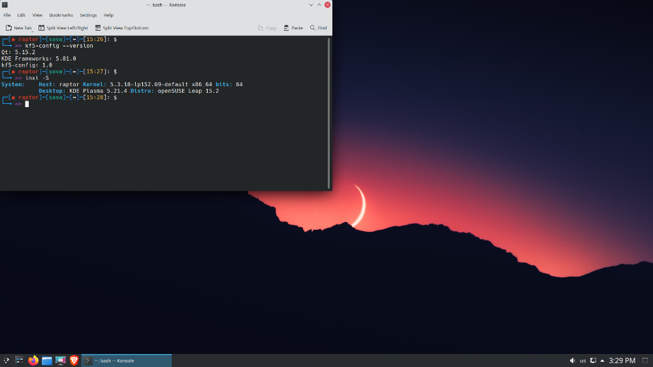Open the Help menu
The image size is (653, 367).
108,15
